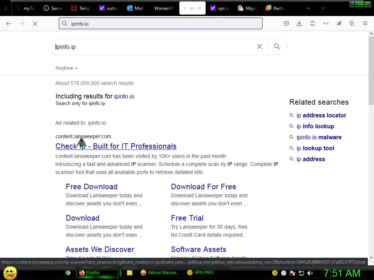The width and height of the screenshot is (374, 280).
Task: Switch to the WomenW tab
Action: [164, 8]
